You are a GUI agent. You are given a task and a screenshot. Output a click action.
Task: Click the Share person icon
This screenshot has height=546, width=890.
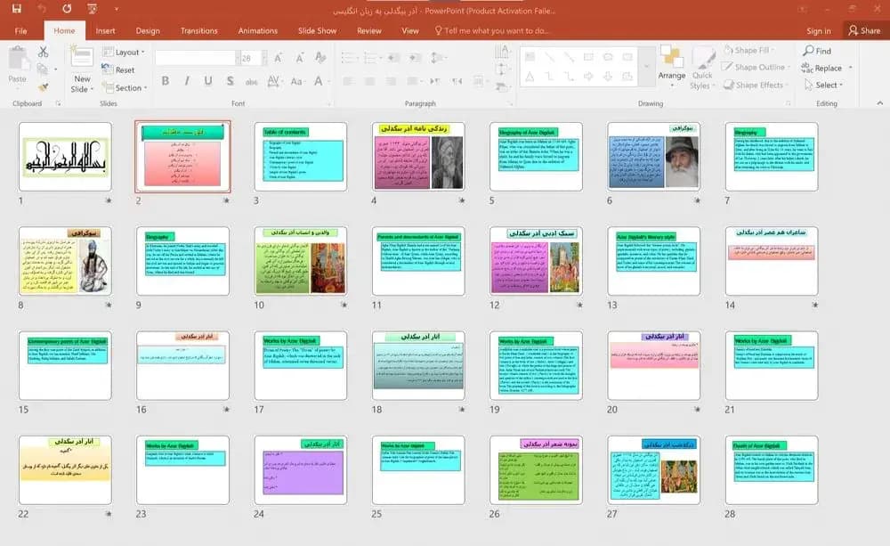pyautogui.click(x=853, y=30)
